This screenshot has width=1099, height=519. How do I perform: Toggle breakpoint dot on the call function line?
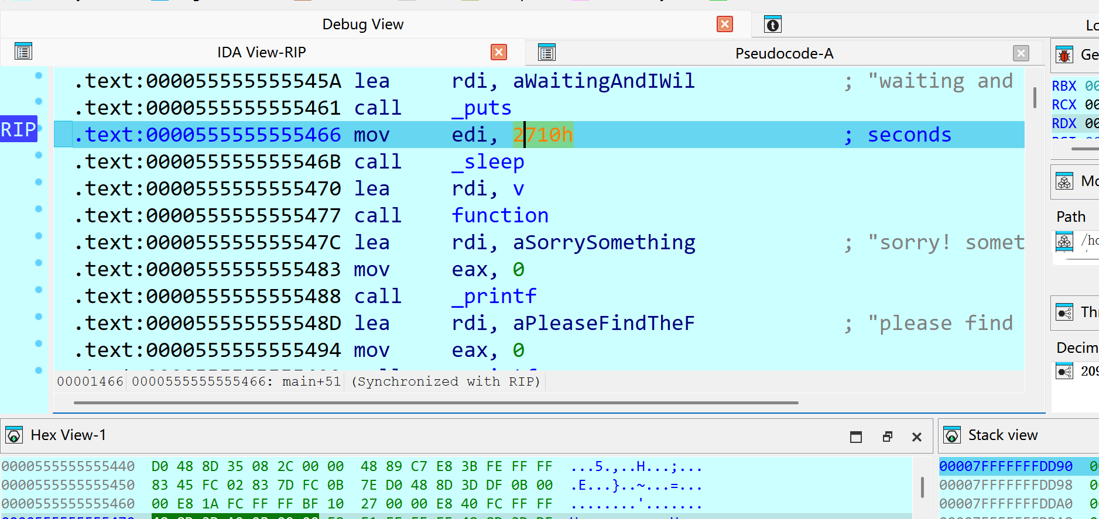(x=39, y=209)
